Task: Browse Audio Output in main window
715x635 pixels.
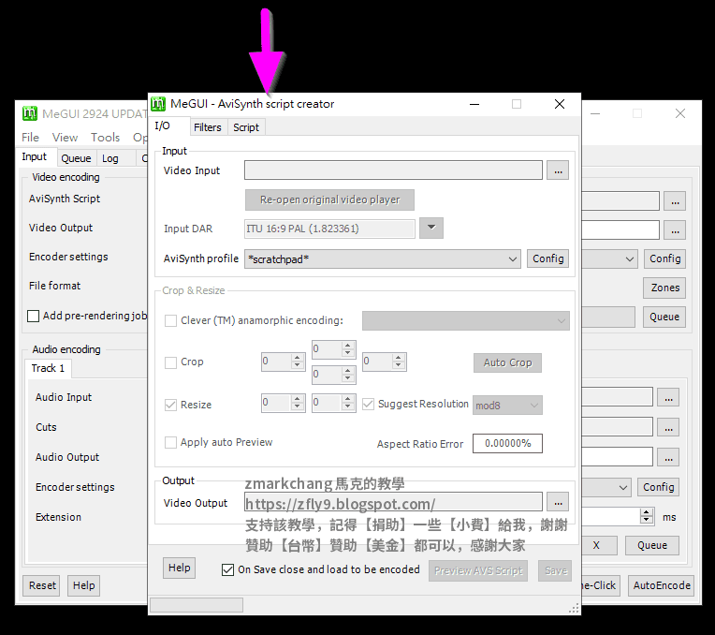Action: 668,457
